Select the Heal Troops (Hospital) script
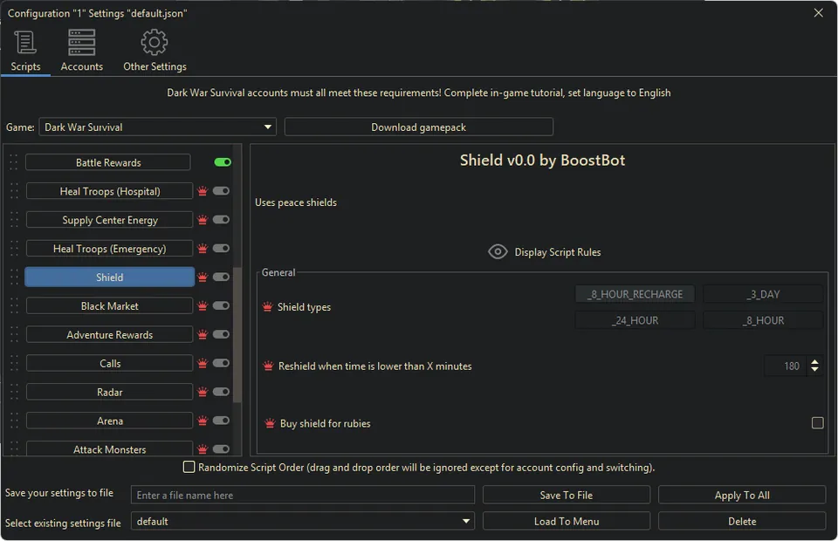838x541 pixels. tap(110, 191)
